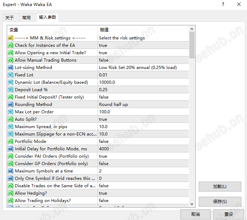247x220 pixels.
Task: Click icon beside Fixed Initial Deposit? (Tester only)
Action: 11,97
